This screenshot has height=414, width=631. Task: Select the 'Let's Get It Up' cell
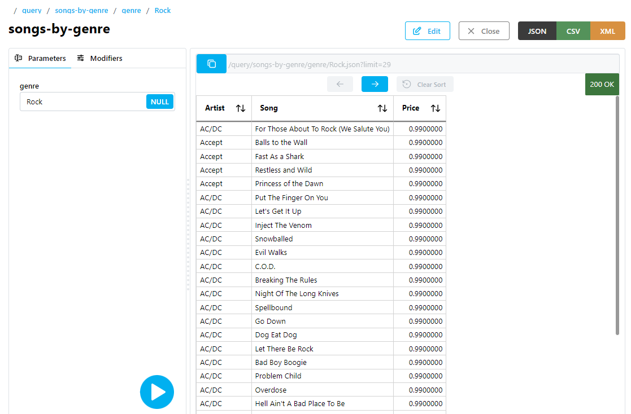(323, 212)
